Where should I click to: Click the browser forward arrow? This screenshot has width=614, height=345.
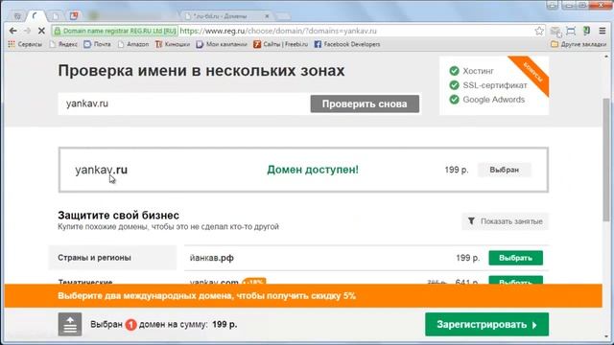pos(27,31)
